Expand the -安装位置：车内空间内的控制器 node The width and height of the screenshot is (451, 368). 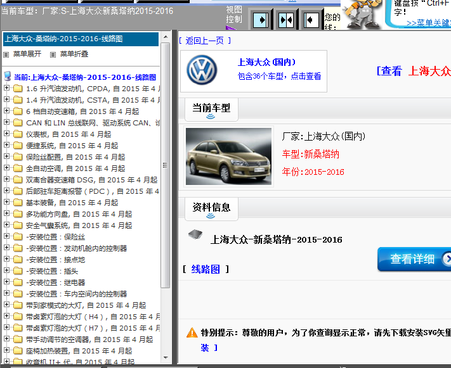[x=6, y=293]
